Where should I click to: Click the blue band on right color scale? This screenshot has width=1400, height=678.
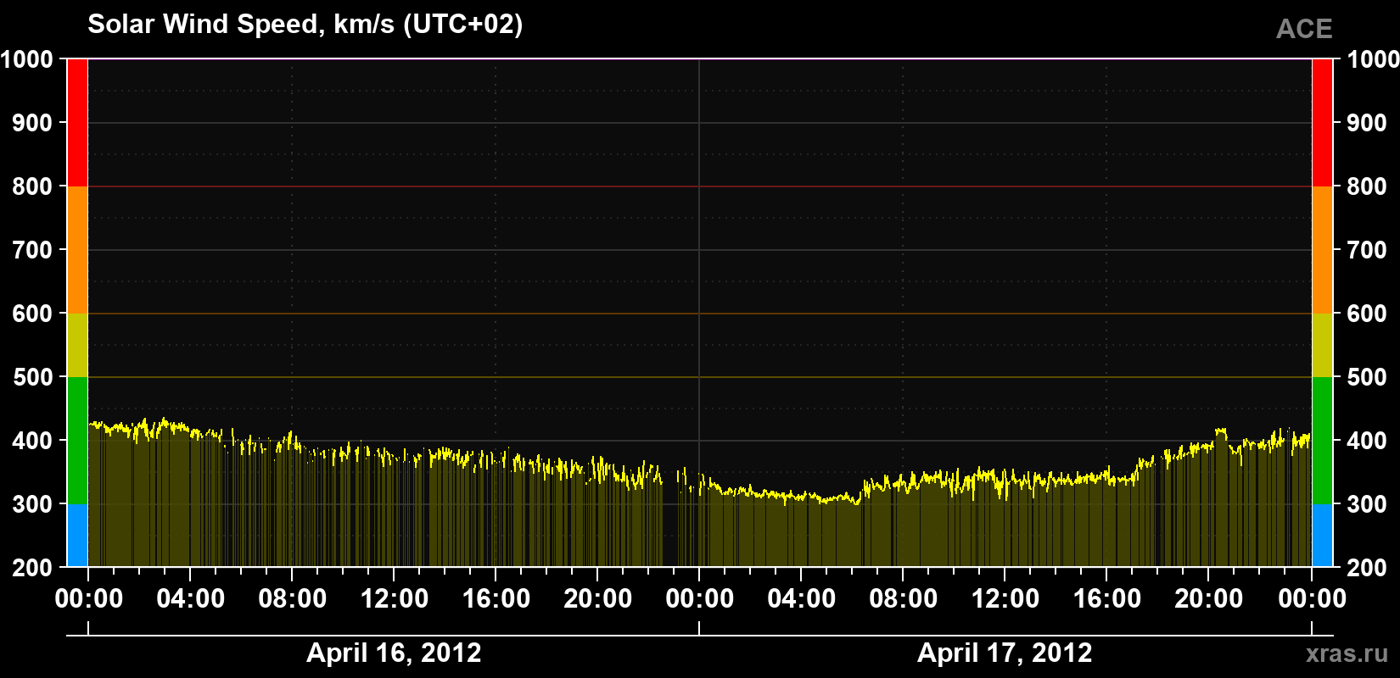pos(1322,536)
